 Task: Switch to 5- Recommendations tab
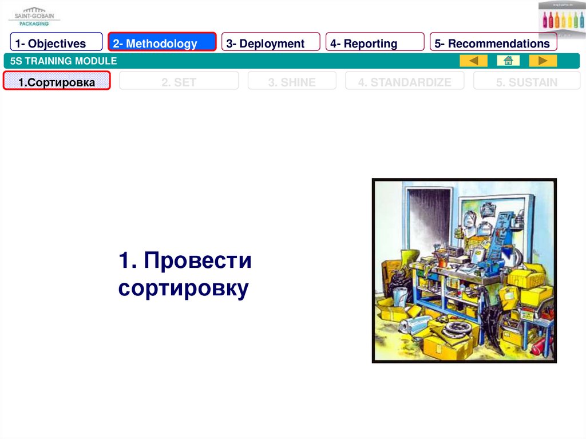coord(493,43)
